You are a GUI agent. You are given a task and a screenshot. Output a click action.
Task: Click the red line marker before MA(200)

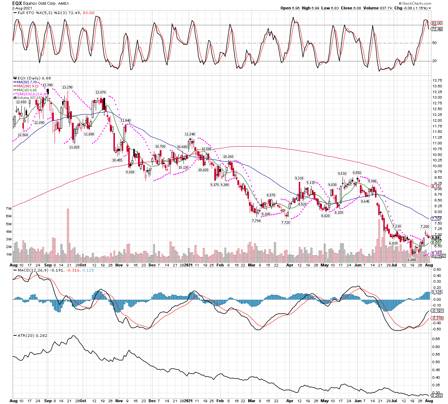pyautogui.click(x=14, y=86)
